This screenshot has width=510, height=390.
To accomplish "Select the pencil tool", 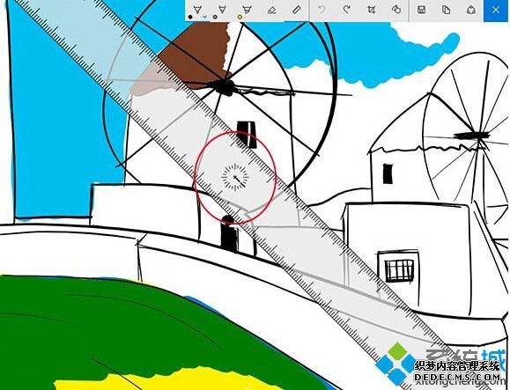I will coord(222,10).
